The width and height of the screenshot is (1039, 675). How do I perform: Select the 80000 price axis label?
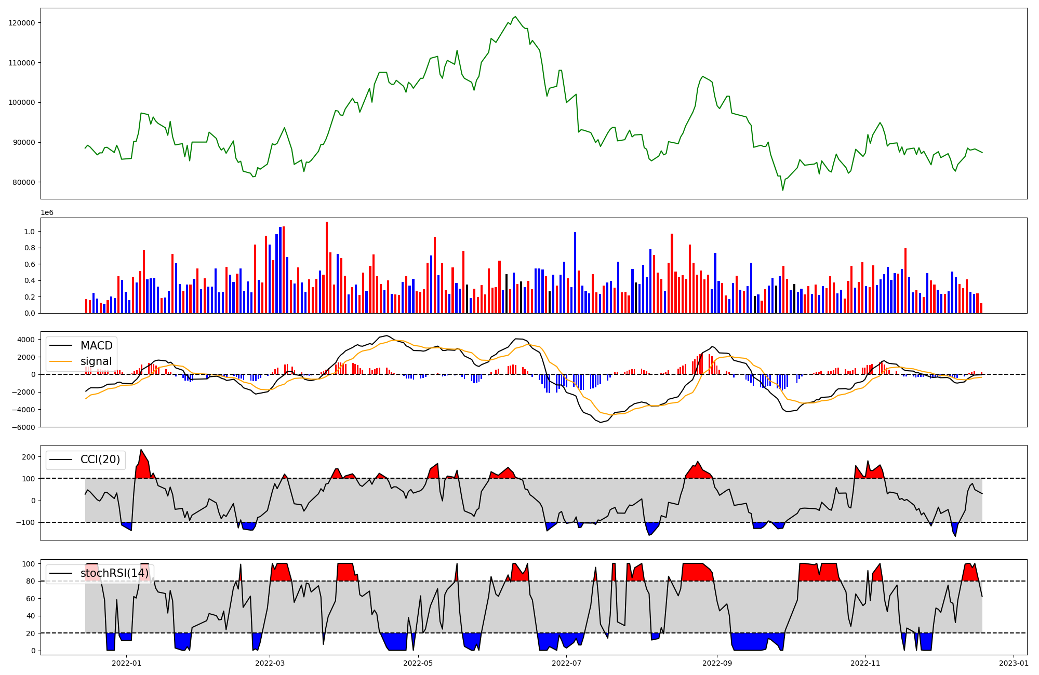click(x=24, y=182)
